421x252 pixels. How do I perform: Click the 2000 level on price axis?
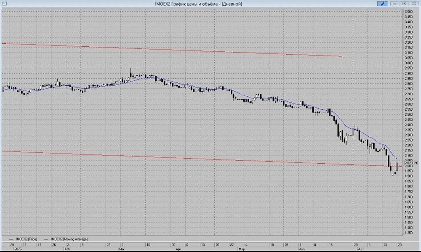tap(409, 166)
